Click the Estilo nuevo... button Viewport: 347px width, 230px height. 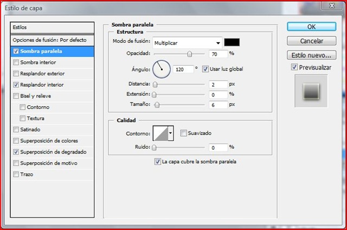coord(312,55)
